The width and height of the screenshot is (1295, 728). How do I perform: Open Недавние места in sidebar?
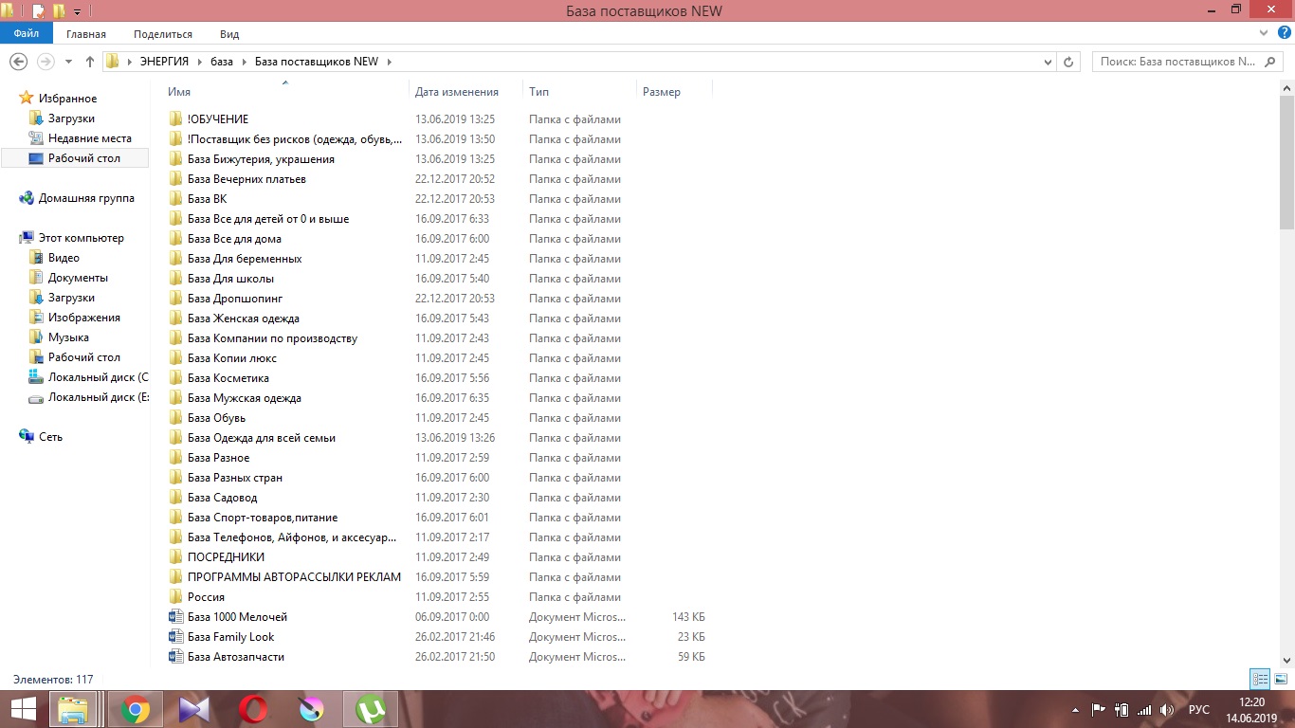pos(90,138)
